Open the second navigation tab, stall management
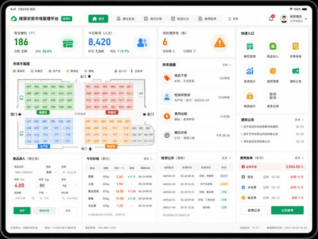The height and width of the screenshot is (239, 318). [125, 19]
